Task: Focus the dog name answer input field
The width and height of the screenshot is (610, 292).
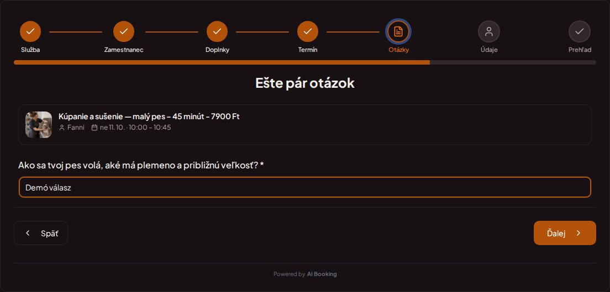Action: point(304,188)
